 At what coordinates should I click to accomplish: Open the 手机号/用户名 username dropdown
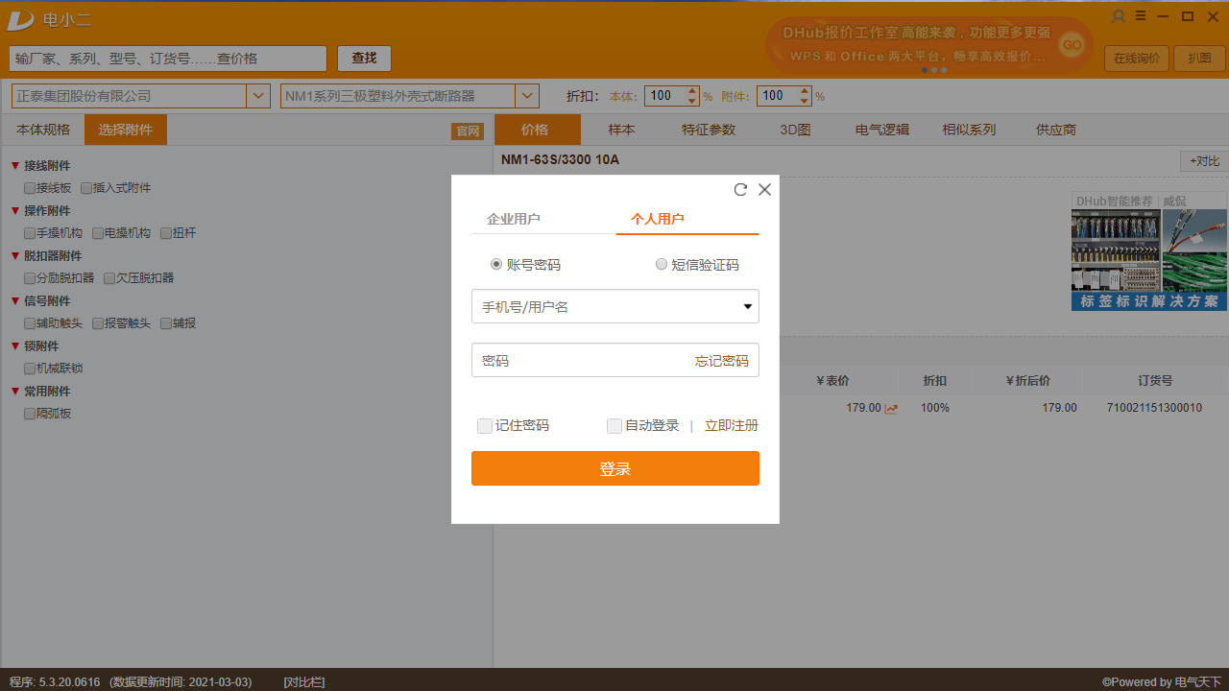coord(747,306)
